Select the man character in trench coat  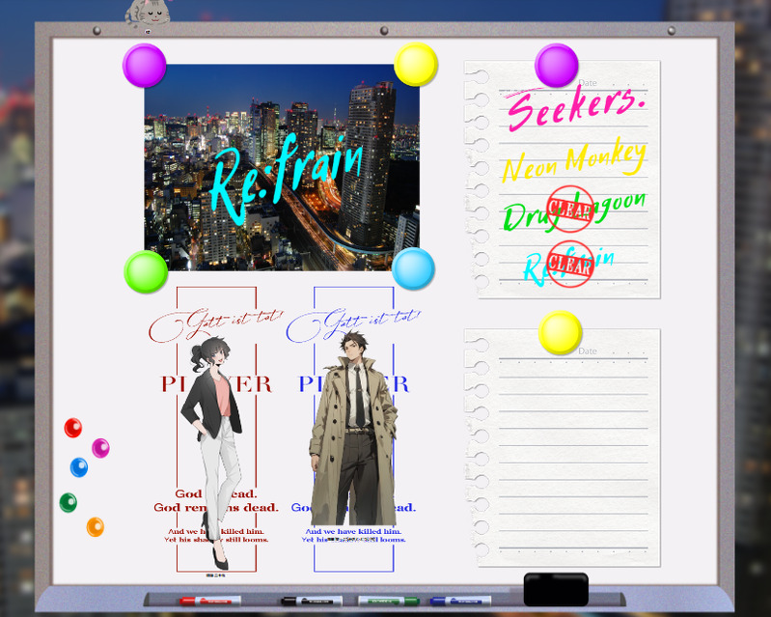353,428
